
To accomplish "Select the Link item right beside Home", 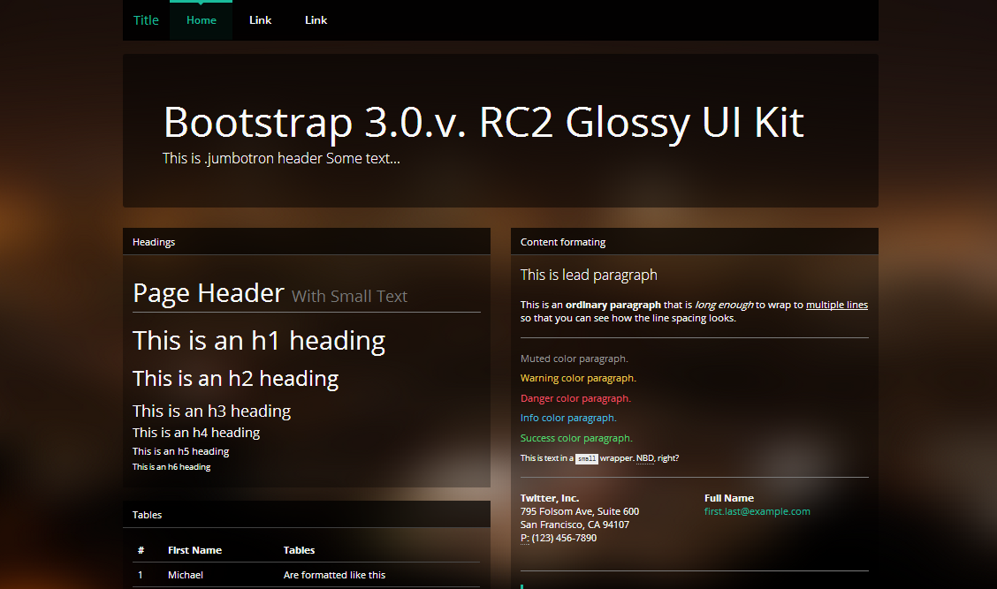I will click(x=260, y=20).
